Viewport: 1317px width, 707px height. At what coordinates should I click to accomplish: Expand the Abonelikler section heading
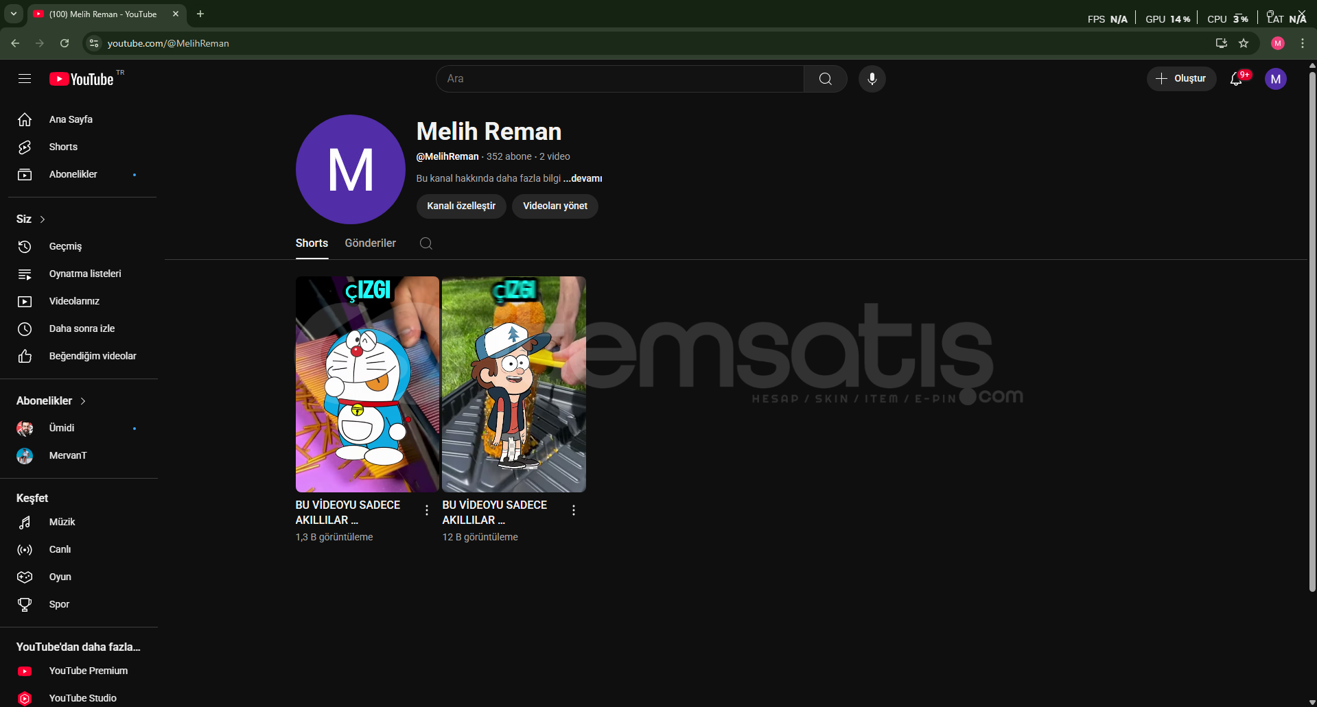(x=51, y=400)
